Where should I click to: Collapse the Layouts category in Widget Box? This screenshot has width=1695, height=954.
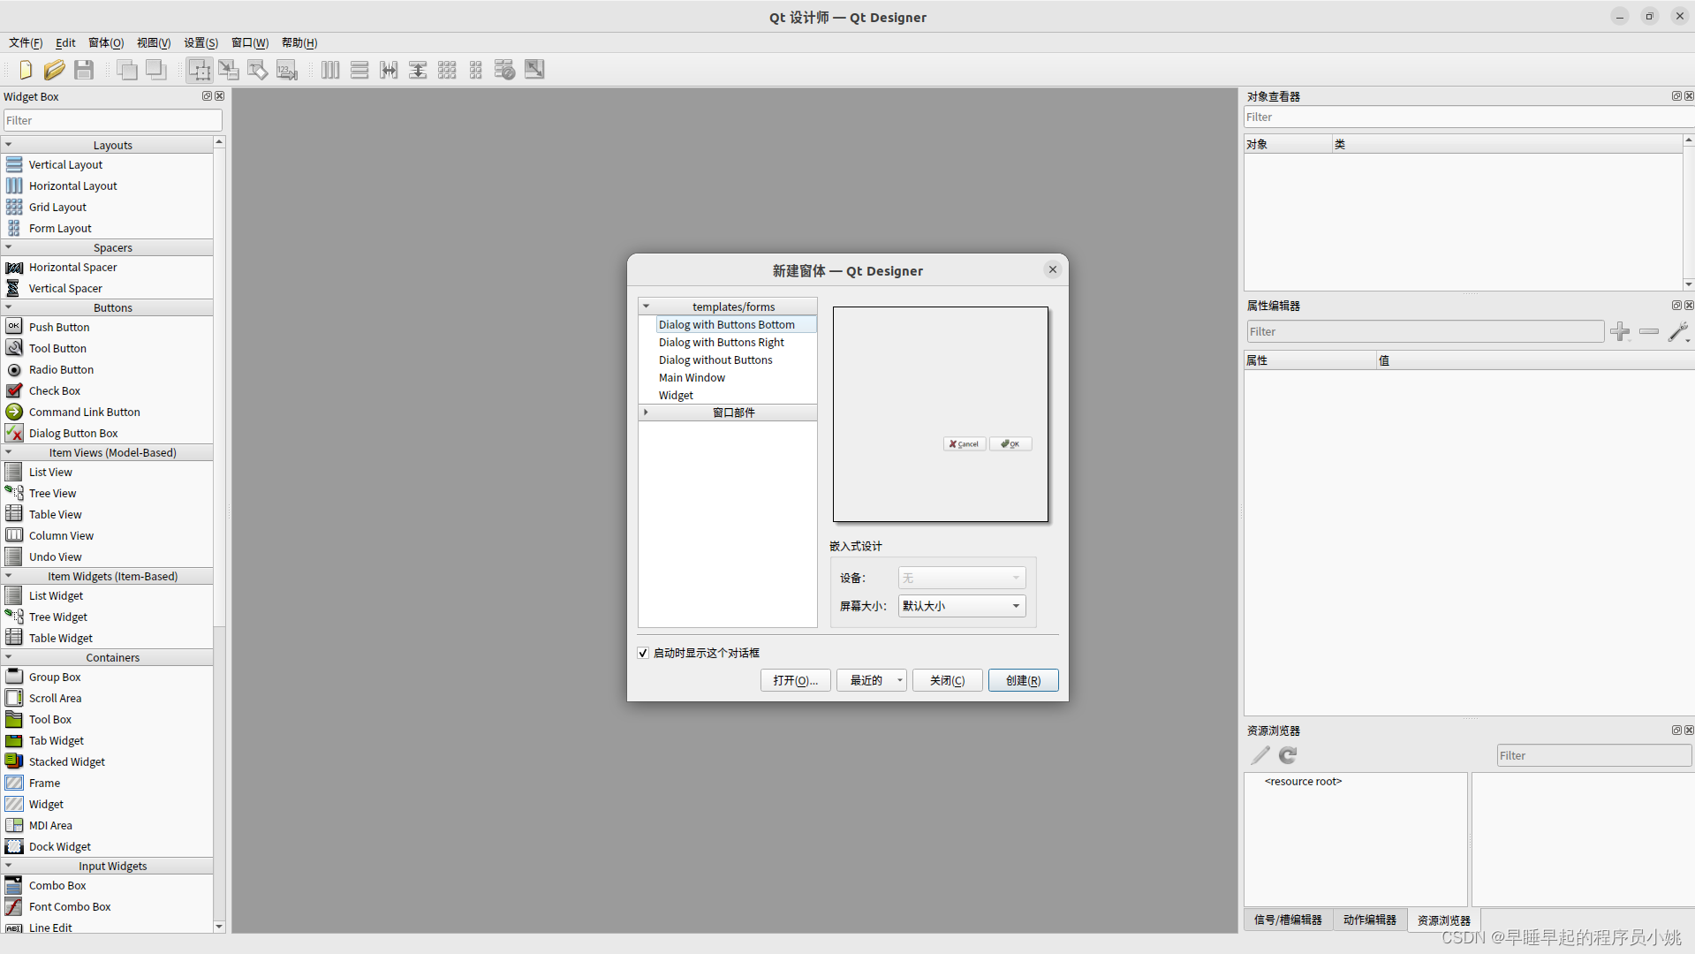[x=9, y=145]
